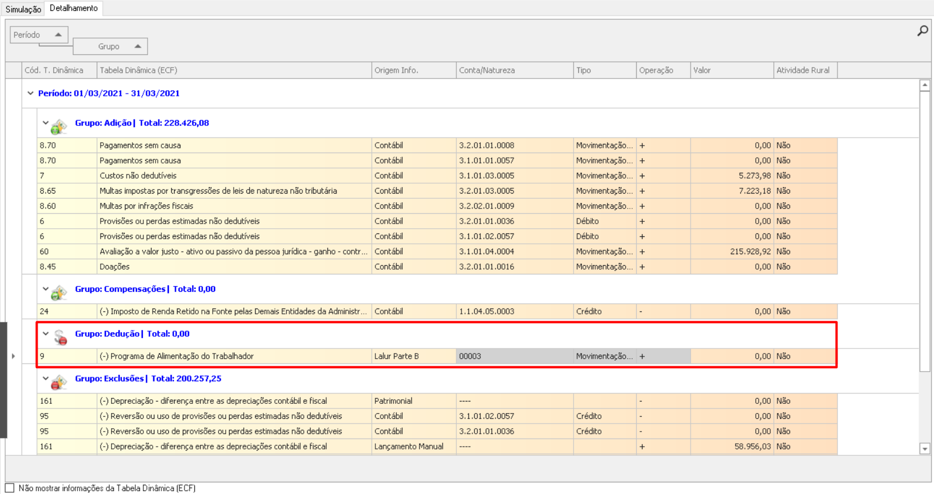Click the scrollbar up arrow
Screen dimensions: 934x494
pos(925,86)
